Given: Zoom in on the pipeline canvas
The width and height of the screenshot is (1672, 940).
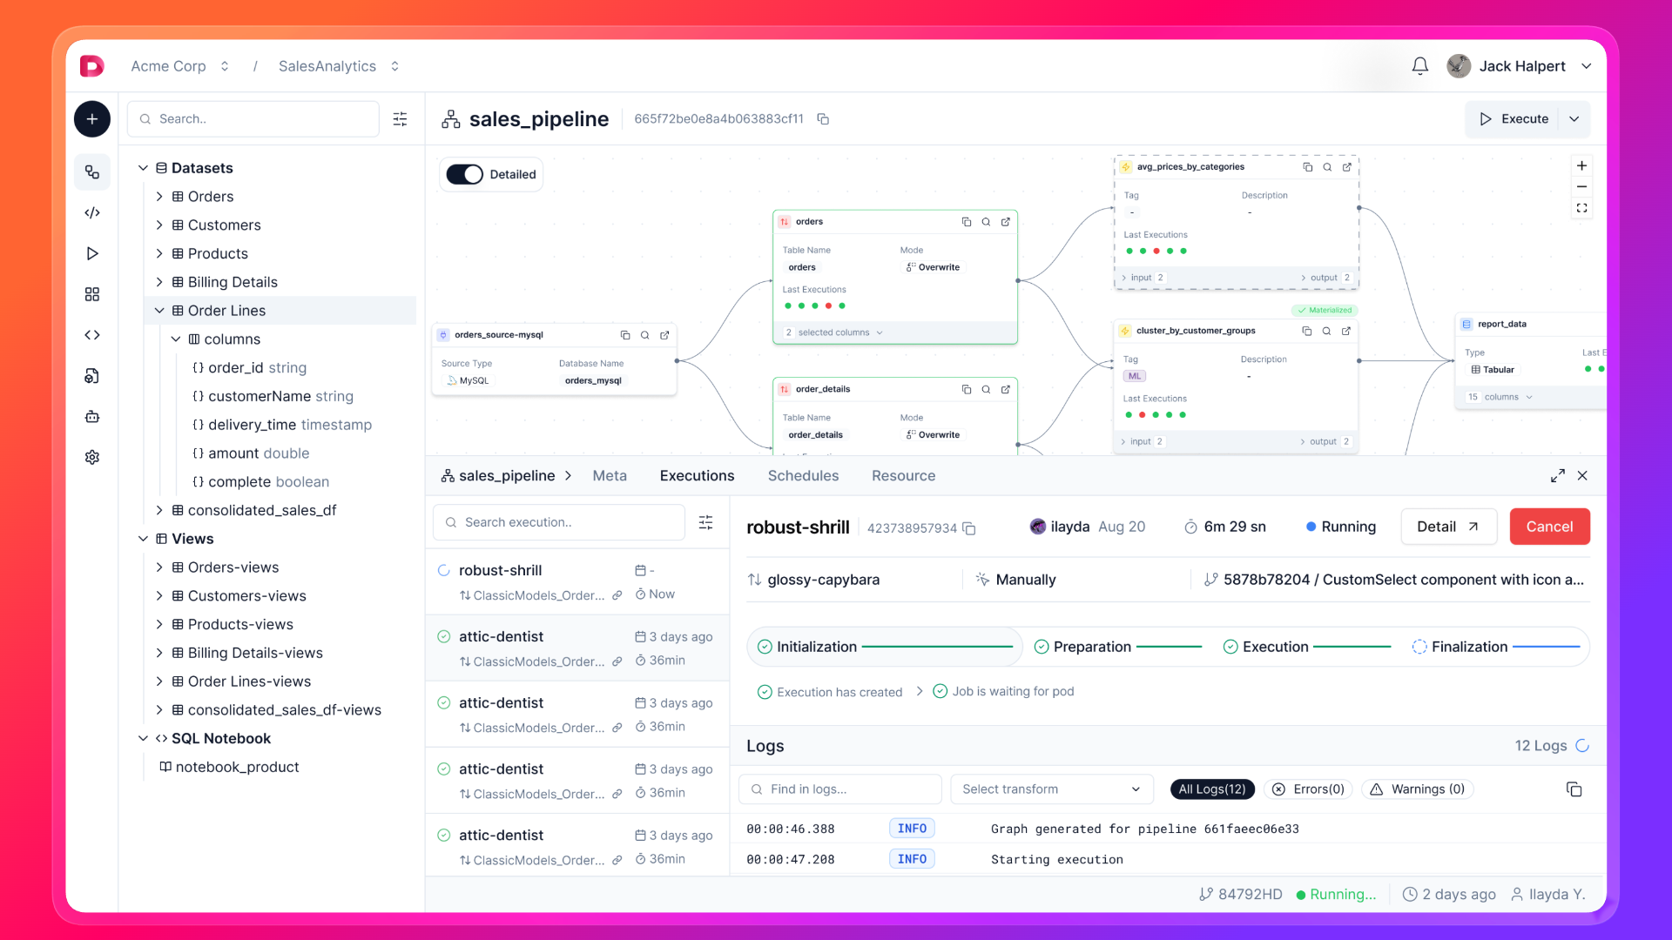Looking at the screenshot, I should [x=1581, y=165].
